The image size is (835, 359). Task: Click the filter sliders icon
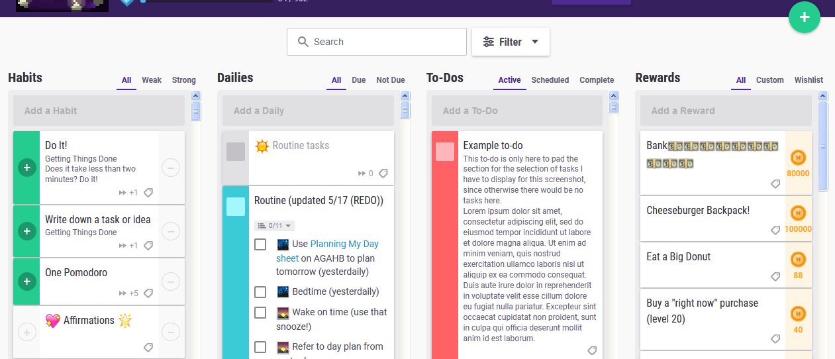click(x=489, y=42)
